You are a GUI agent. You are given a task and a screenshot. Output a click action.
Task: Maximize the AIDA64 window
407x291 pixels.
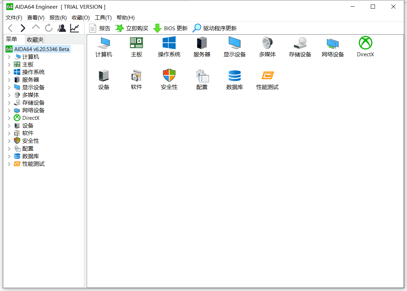[x=373, y=7]
